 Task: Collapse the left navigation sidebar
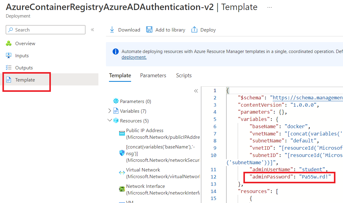tap(92, 30)
